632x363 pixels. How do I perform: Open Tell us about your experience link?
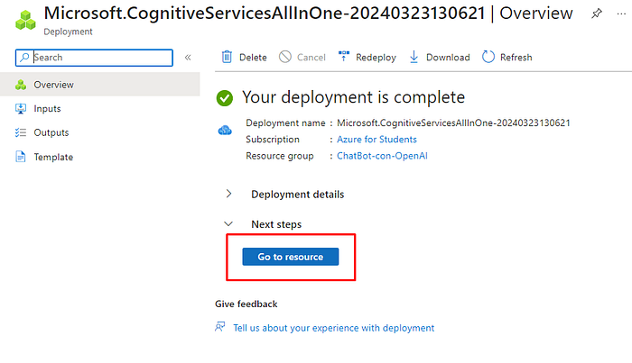coord(334,328)
